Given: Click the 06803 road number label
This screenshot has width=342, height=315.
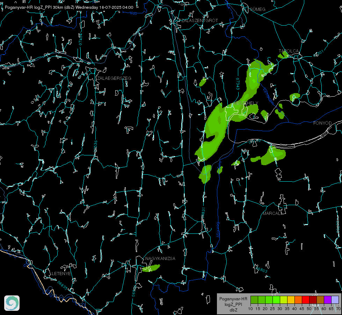Looking at the screenshot, I should click(261, 270).
